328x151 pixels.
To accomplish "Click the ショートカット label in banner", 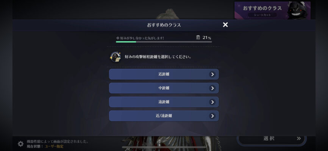I will [262, 15].
